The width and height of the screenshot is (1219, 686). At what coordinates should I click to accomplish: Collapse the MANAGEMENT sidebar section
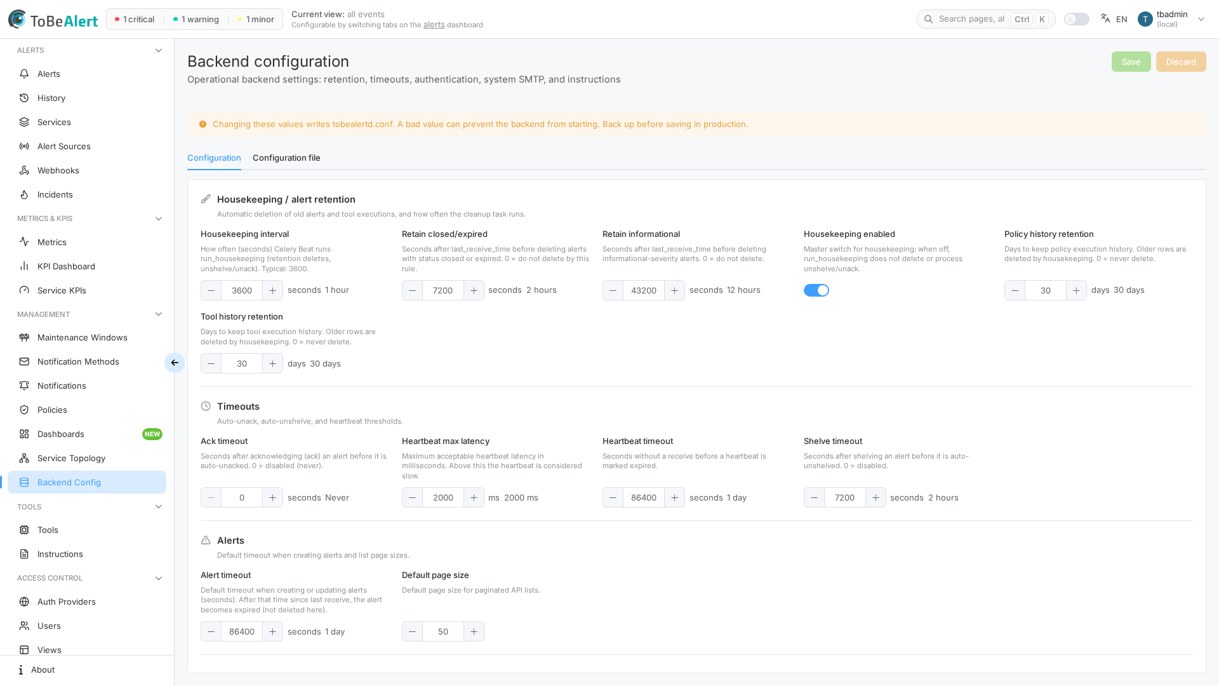coord(159,314)
